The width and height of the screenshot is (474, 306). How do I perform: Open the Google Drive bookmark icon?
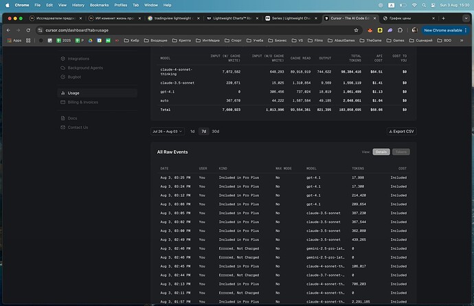[91, 40]
